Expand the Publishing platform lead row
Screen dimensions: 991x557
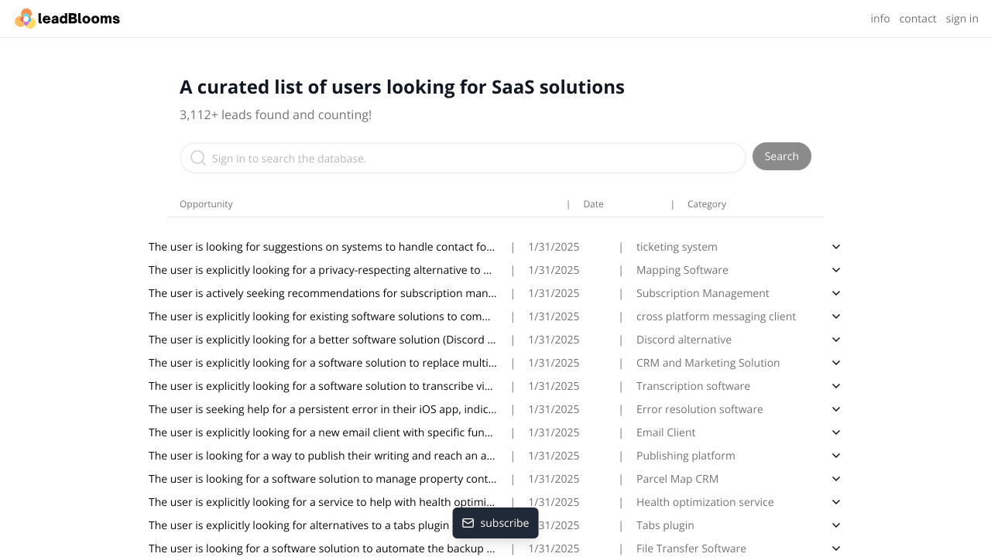(836, 456)
